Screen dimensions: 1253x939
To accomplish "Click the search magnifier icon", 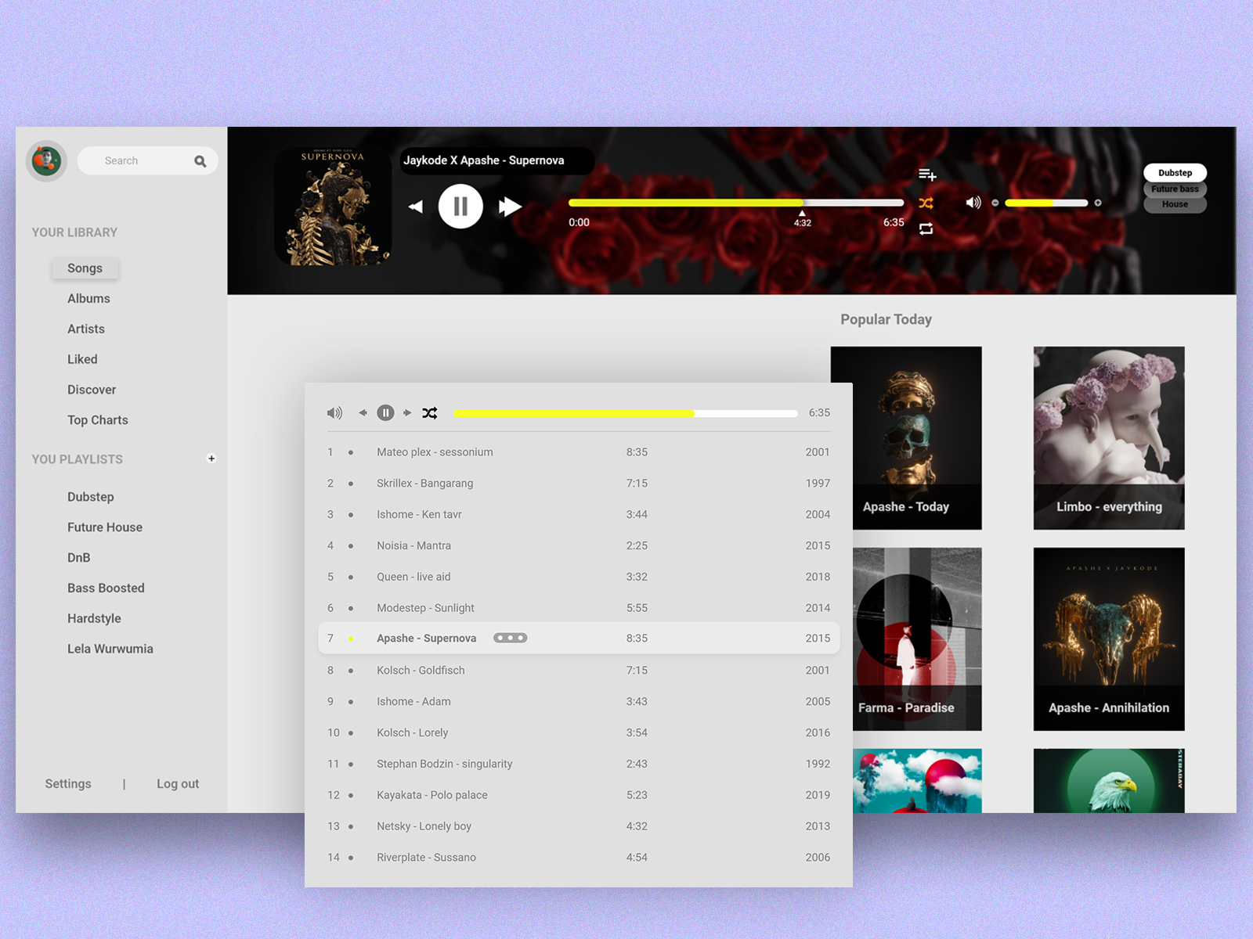I will coord(200,161).
